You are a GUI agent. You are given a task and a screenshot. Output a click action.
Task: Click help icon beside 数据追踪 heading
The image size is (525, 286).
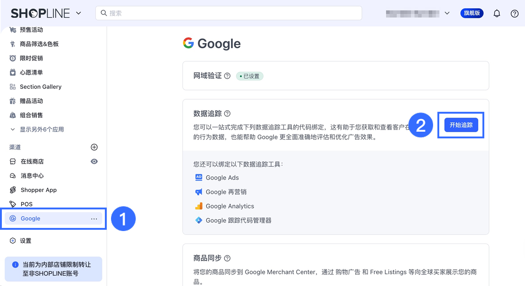[x=227, y=114]
